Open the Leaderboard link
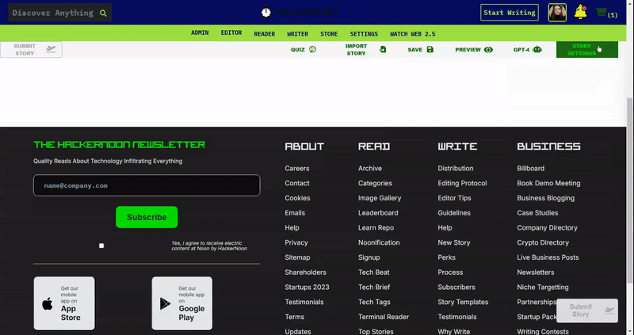Viewport: 634px width, 335px height. click(x=378, y=213)
